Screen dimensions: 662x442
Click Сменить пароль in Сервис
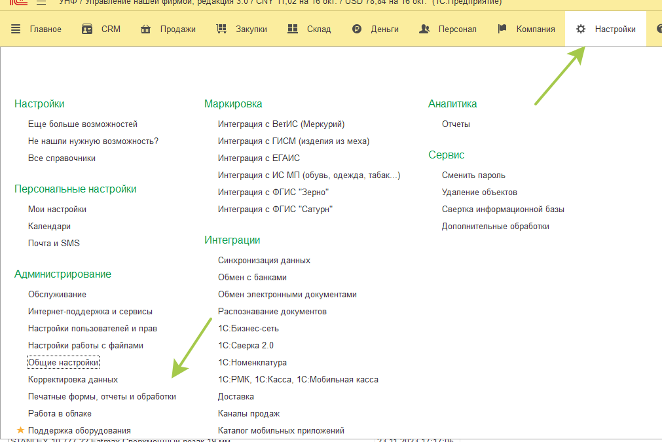[x=473, y=175]
